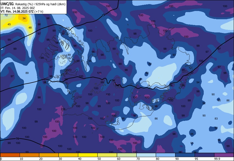Pick the 50–60 pale yellow legend swatch
Viewport: 234px width, 161px height.
click(107, 155)
